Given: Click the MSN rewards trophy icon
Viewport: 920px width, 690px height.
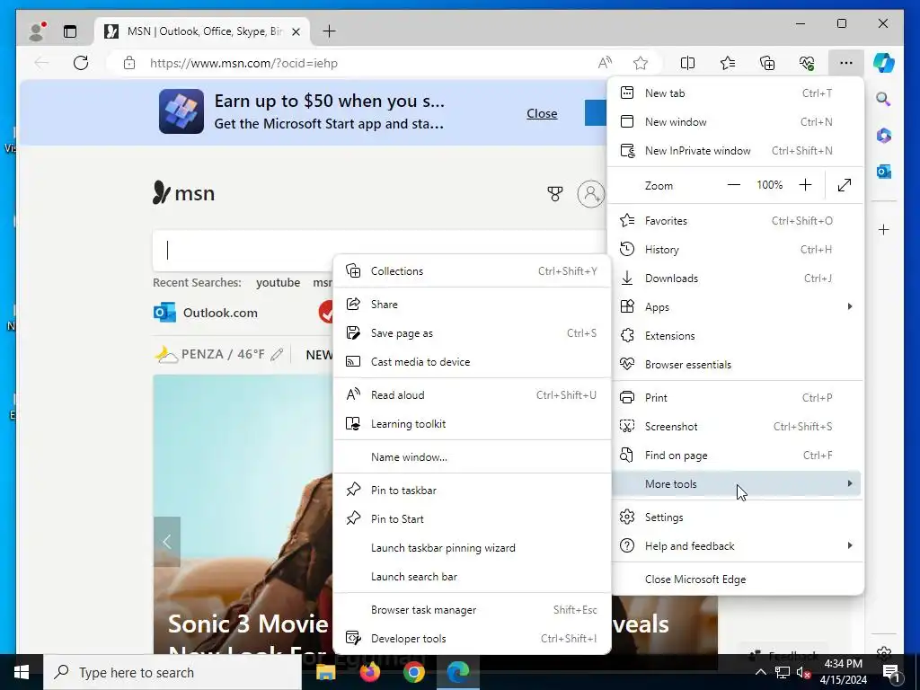Looking at the screenshot, I should (555, 194).
